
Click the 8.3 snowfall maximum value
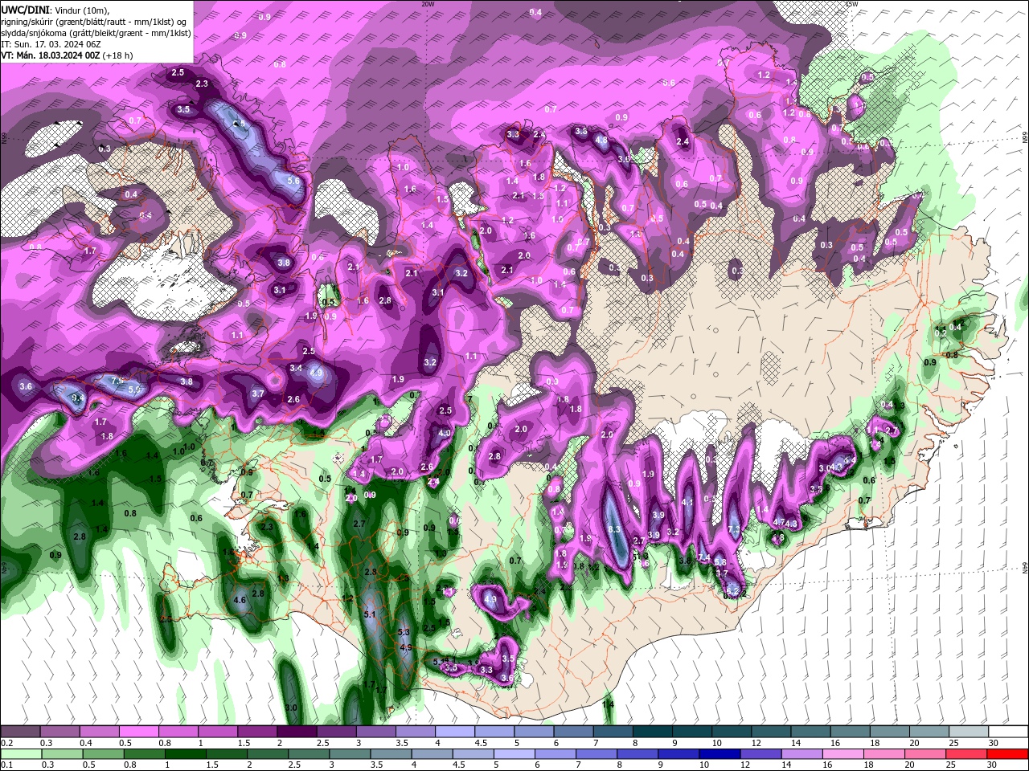tap(616, 529)
